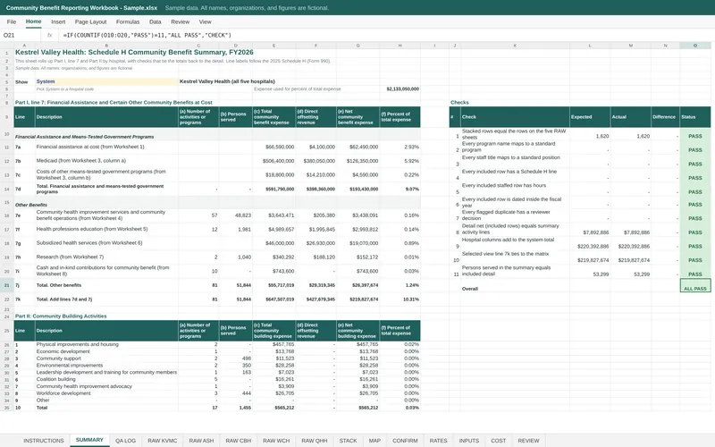Click the 'Kestrel Valley Health (all five hospitals)' cell
Screen dimensions: 715x447
(x=227, y=81)
